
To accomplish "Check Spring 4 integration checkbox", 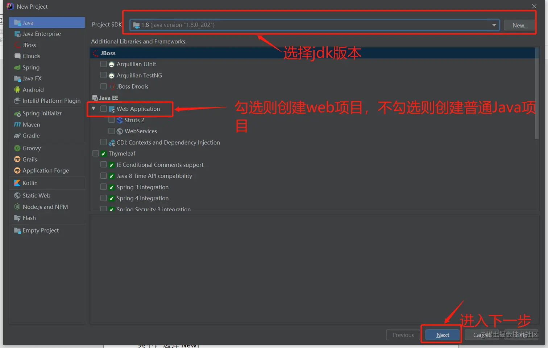I will pyautogui.click(x=104, y=198).
